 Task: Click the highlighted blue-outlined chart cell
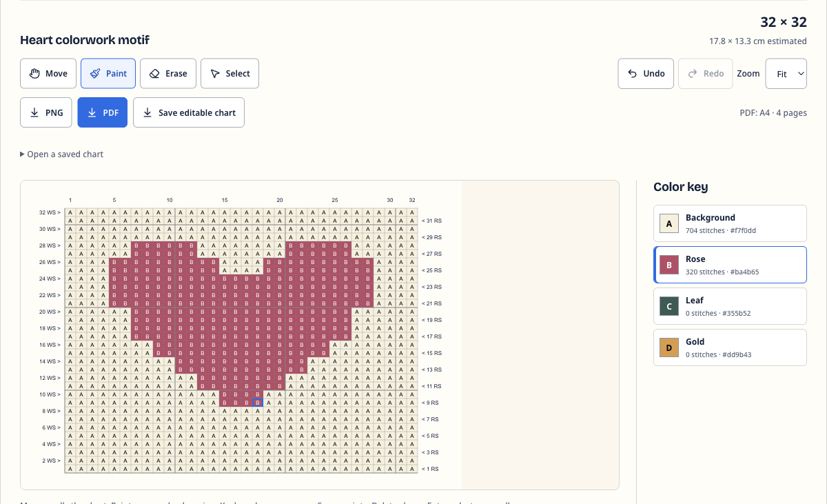coord(258,403)
